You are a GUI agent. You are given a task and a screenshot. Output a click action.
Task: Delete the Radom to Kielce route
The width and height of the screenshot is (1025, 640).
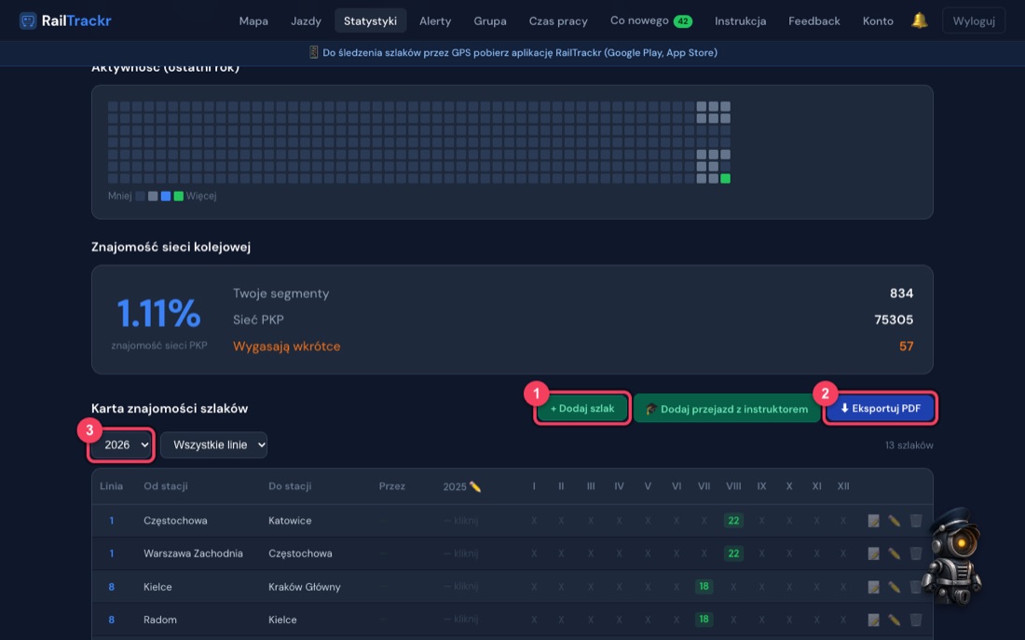(916, 620)
